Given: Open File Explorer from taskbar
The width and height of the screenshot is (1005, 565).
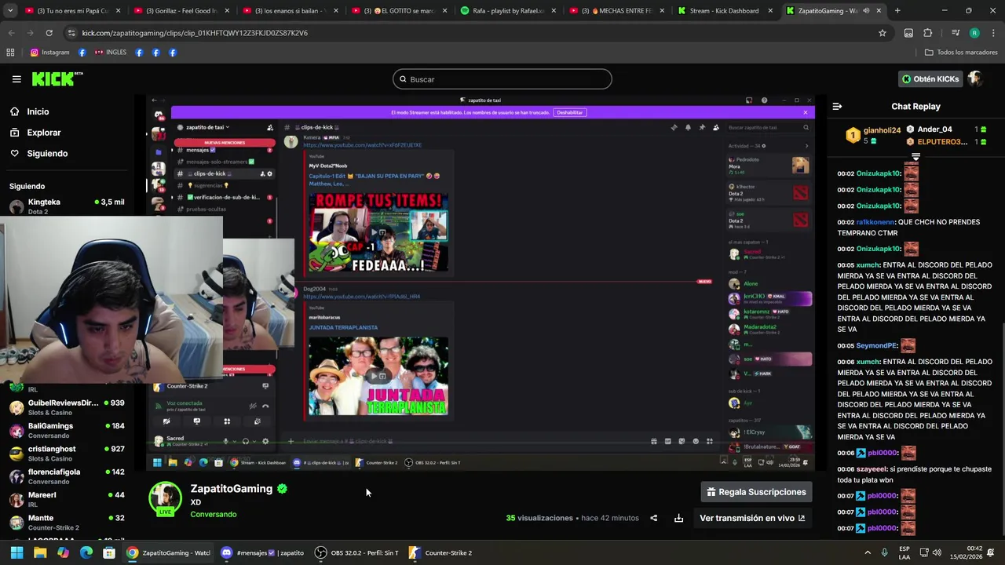Looking at the screenshot, I should click(40, 552).
